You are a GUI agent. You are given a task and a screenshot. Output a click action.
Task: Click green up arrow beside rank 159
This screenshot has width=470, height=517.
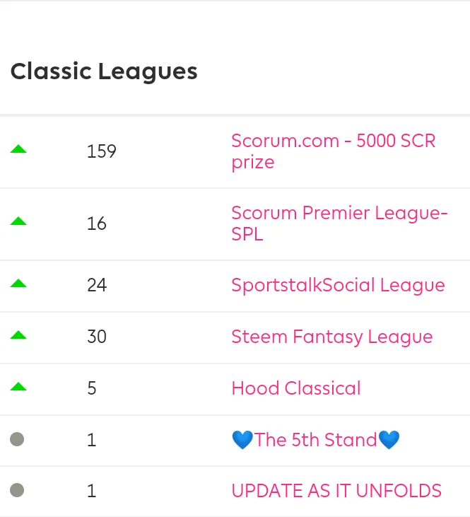pyautogui.click(x=18, y=149)
